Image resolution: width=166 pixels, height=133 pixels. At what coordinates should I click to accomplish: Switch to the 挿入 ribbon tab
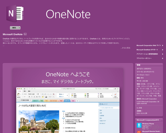point(25,91)
